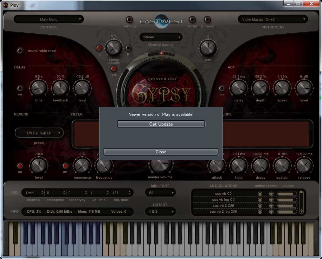Open the Stereo channel source dropdown
The height and width of the screenshot is (259, 322).
pyautogui.click(x=161, y=37)
